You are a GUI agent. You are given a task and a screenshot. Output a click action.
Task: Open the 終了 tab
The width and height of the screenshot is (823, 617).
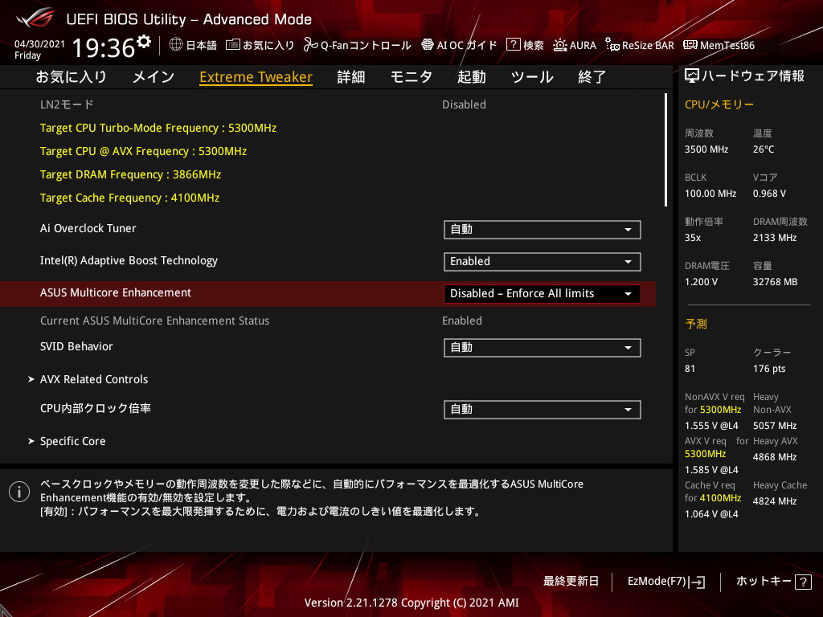pos(592,76)
